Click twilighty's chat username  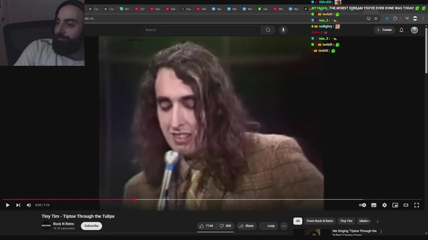coord(326,26)
